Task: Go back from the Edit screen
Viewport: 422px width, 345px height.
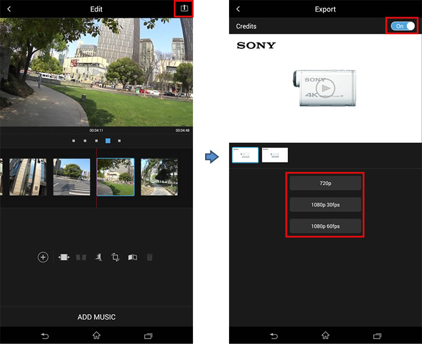Action: tap(9, 9)
